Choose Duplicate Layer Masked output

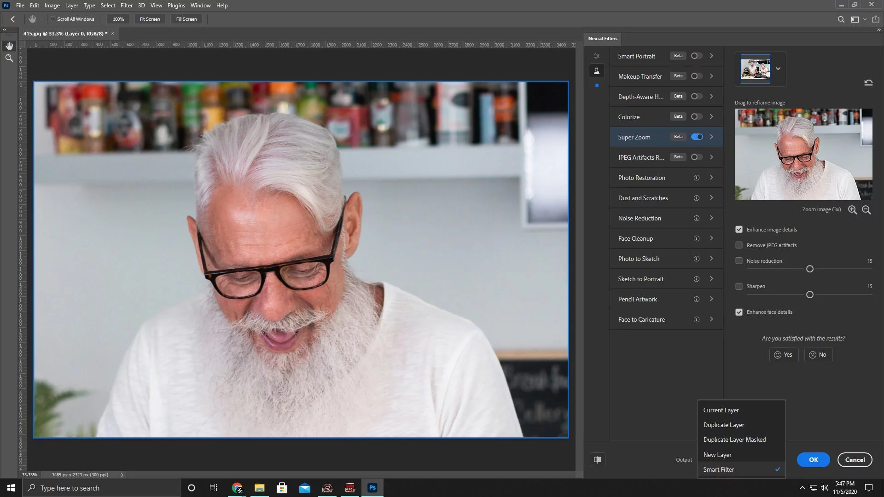point(741,439)
